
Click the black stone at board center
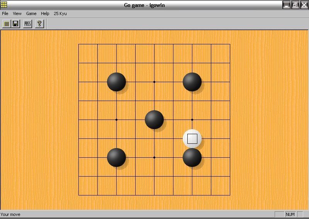click(x=154, y=120)
